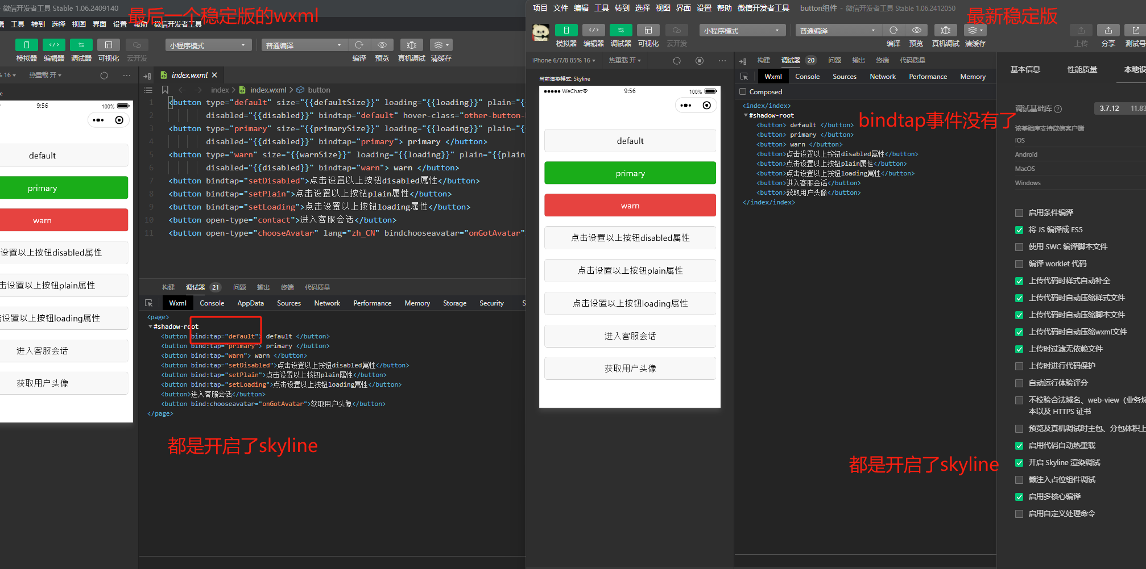Image resolution: width=1146 pixels, height=569 pixels.
Task: Click help icon beside 调试基础库
Action: point(1058,109)
